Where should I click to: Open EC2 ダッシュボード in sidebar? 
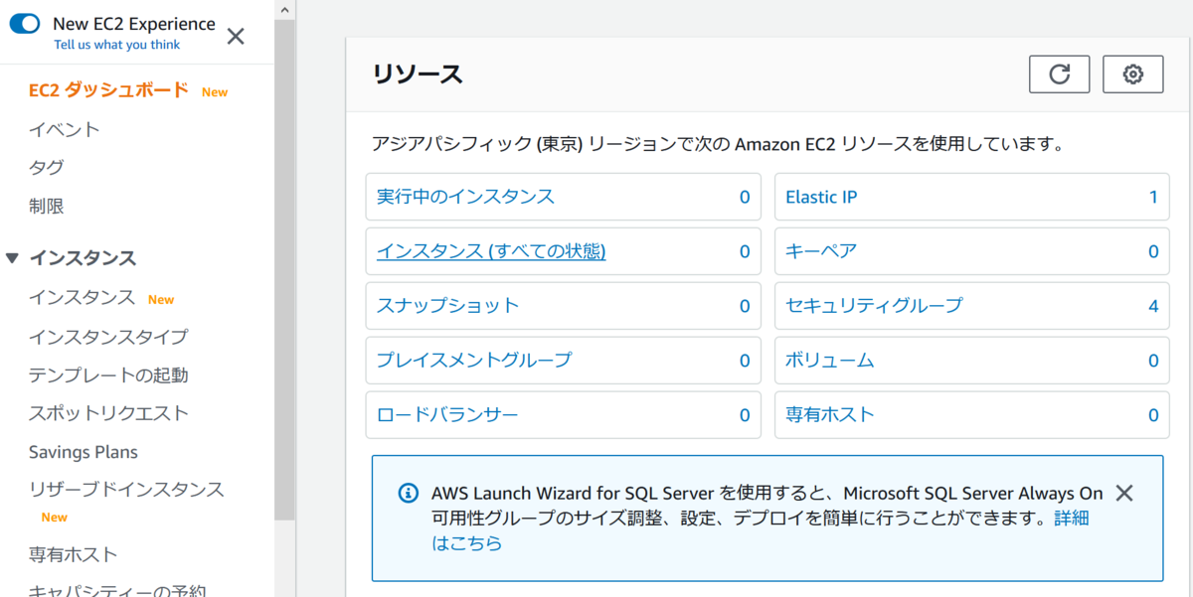click(108, 90)
